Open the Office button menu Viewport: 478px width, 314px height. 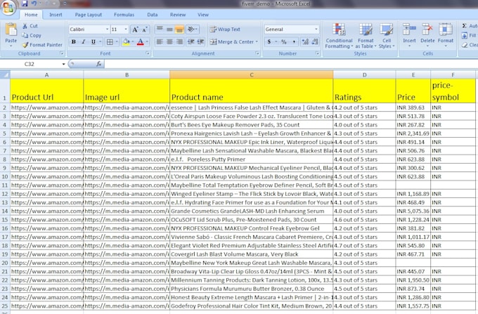click(x=8, y=7)
